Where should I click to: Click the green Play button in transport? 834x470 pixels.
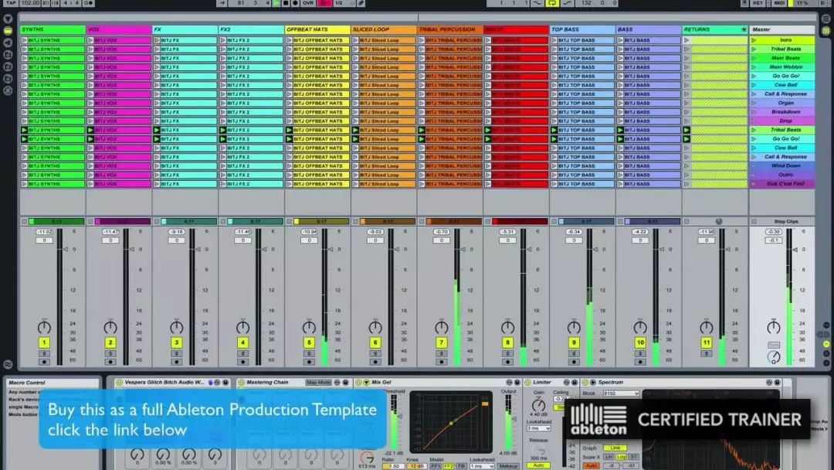[276, 3]
